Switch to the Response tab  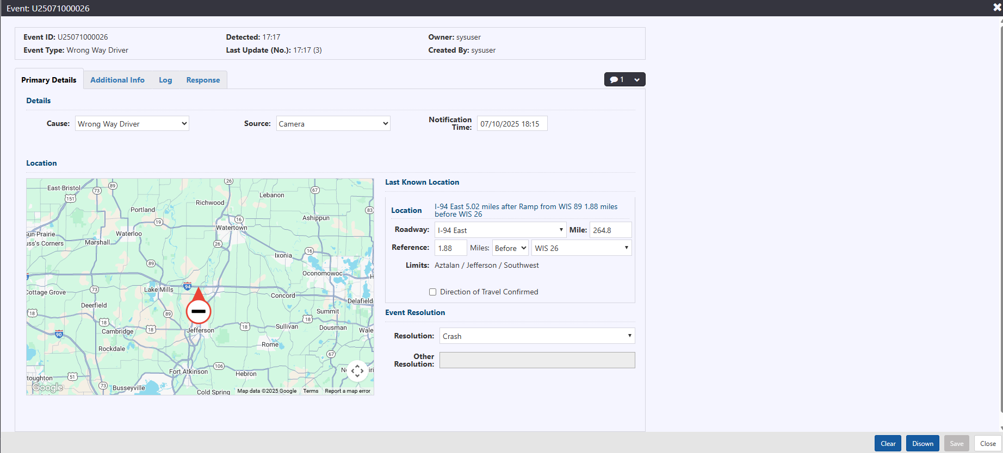pyautogui.click(x=203, y=80)
